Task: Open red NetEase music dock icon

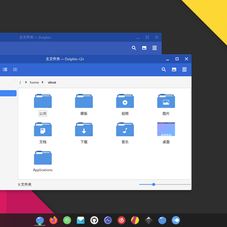Action: [x=121, y=220]
